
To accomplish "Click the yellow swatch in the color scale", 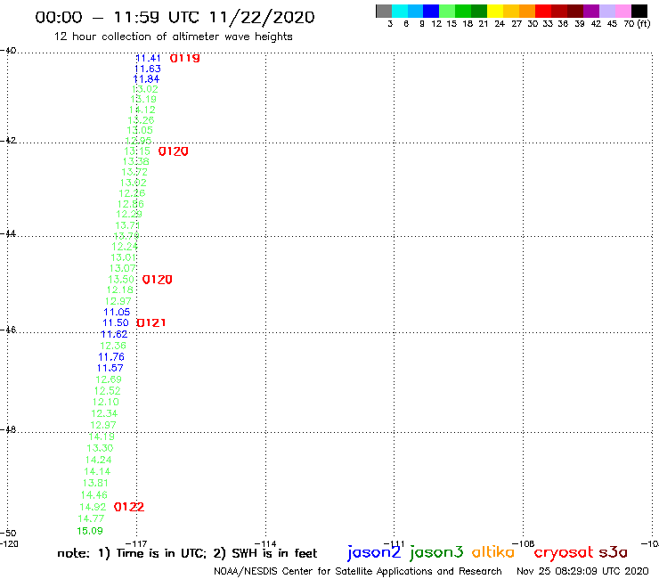I will coord(495,11).
